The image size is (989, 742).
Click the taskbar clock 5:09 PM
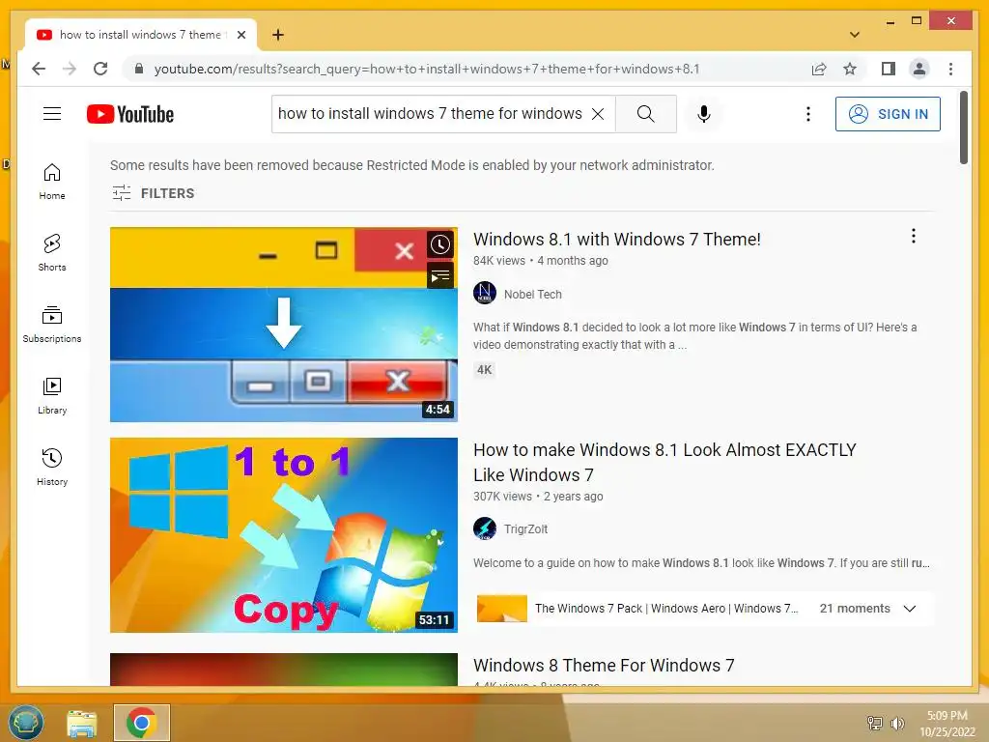coord(947,723)
